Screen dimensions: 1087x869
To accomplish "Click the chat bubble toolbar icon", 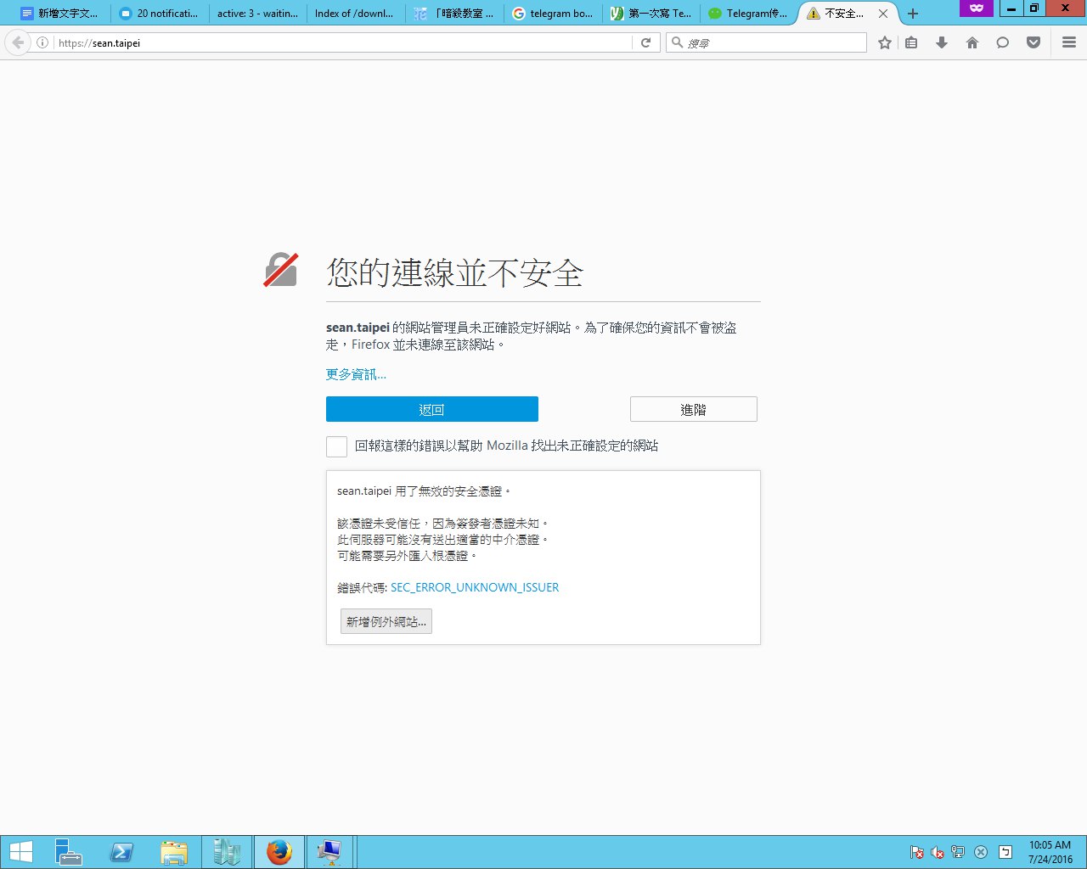I will point(1003,42).
